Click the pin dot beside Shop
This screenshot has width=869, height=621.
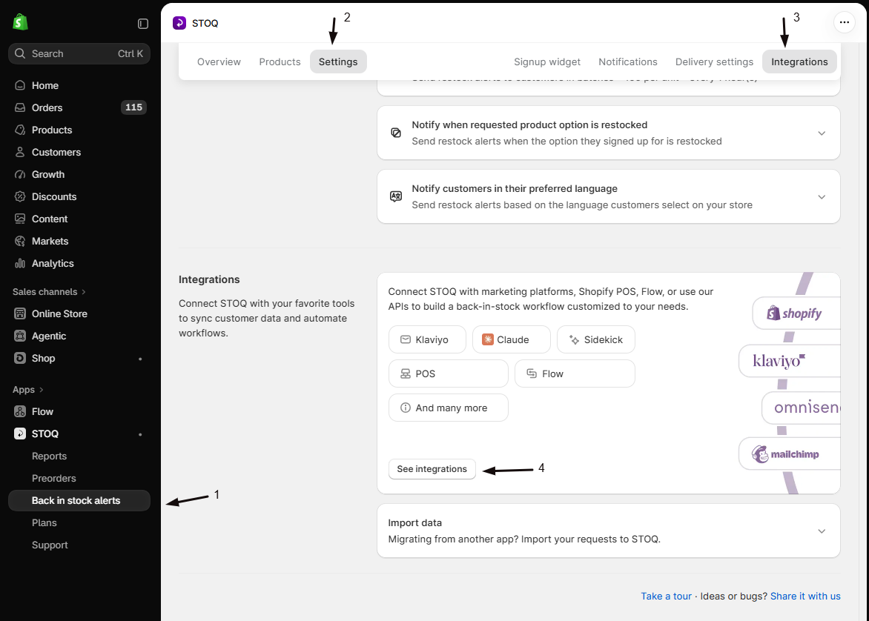(140, 359)
